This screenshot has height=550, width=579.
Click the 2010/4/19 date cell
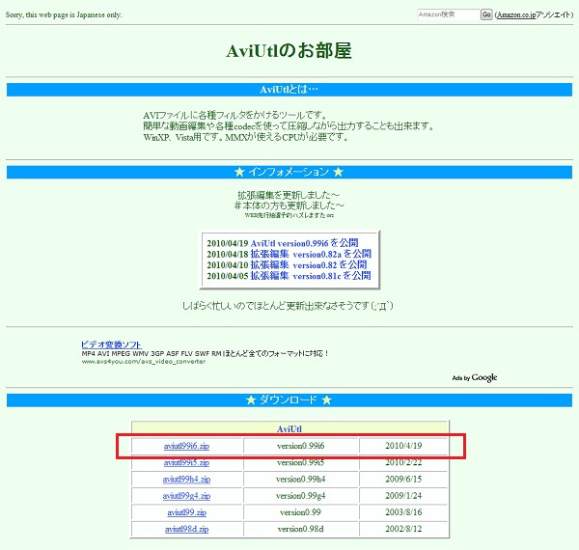(x=403, y=446)
